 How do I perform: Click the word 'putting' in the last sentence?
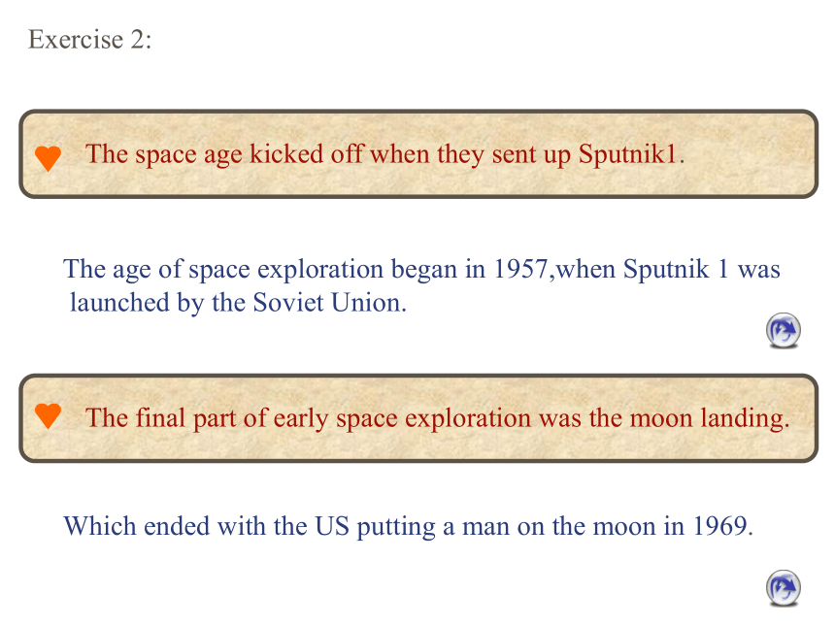point(396,528)
